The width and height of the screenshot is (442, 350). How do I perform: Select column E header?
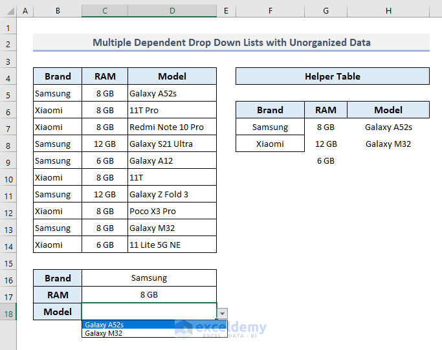pyautogui.click(x=226, y=11)
